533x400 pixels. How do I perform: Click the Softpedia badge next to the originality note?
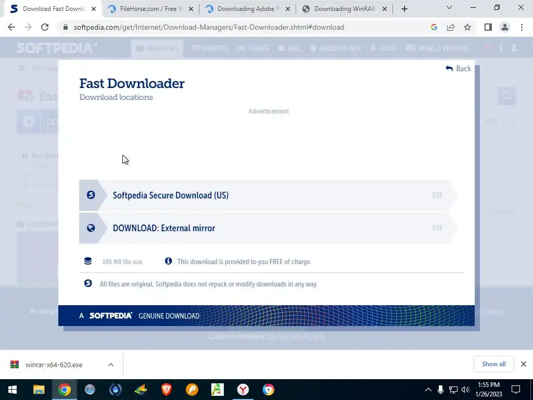88,283
